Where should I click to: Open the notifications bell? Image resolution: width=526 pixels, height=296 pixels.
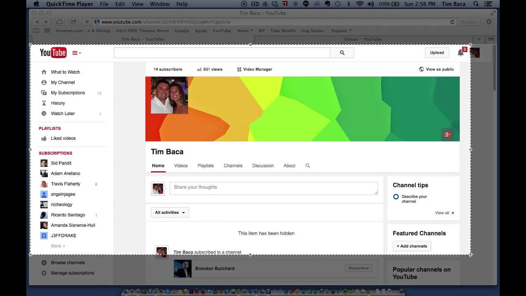pyautogui.click(x=461, y=53)
